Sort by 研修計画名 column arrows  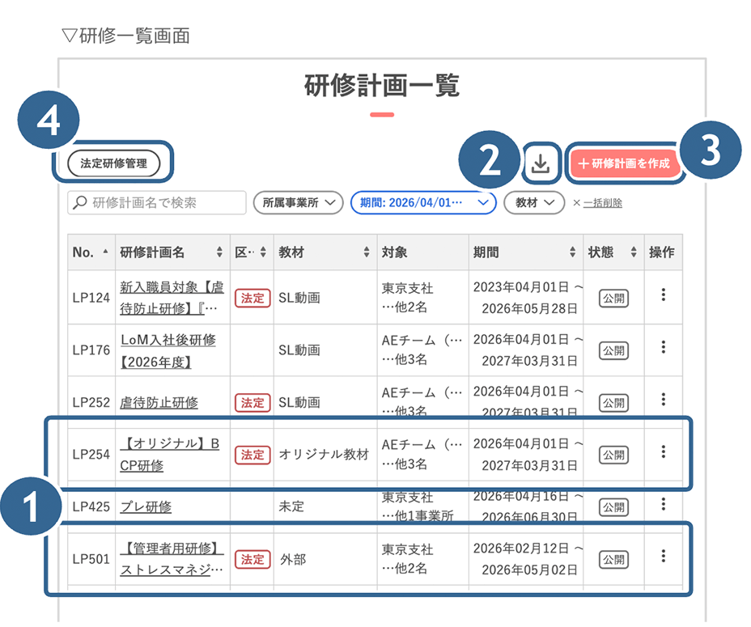pyautogui.click(x=219, y=252)
